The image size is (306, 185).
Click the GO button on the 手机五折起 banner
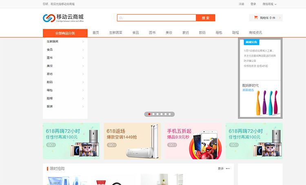pyautogui.click(x=172, y=145)
